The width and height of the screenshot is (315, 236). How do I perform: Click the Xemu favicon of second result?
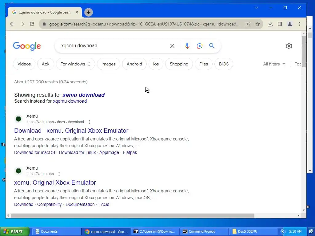pos(18,171)
